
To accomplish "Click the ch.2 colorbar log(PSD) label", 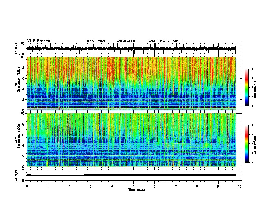I will click(255, 145).
